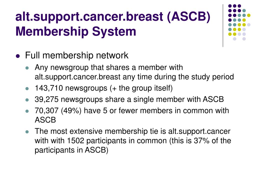Image resolution: width=256 pixels, height=192 pixels.
Task: Click 'alt.support.cancer.breast any time during' line
Action: [134, 77]
